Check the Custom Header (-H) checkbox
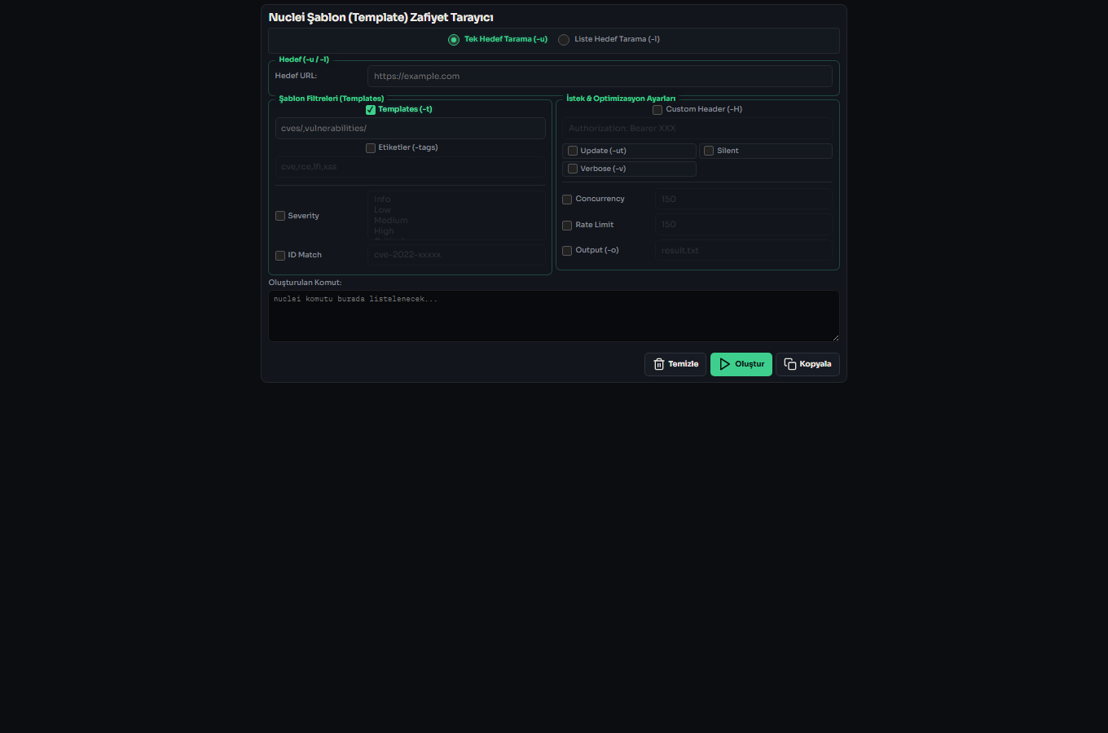The image size is (1108, 733). 657,110
